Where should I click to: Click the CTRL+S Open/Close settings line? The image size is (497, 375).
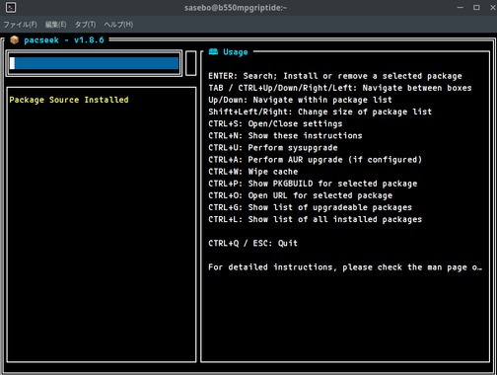tap(275, 124)
